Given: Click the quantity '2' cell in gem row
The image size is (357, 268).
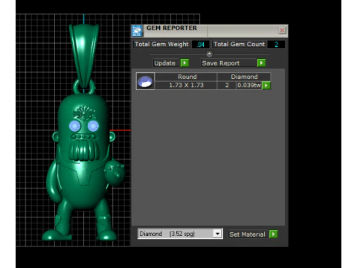Looking at the screenshot, I should pyautogui.click(x=227, y=85).
